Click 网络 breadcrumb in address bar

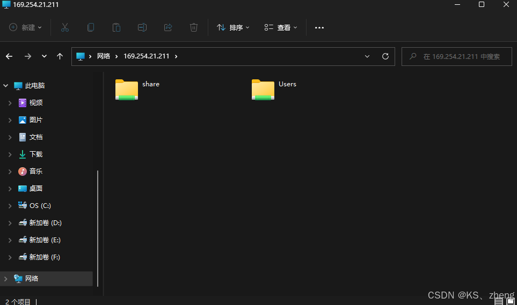pos(104,56)
